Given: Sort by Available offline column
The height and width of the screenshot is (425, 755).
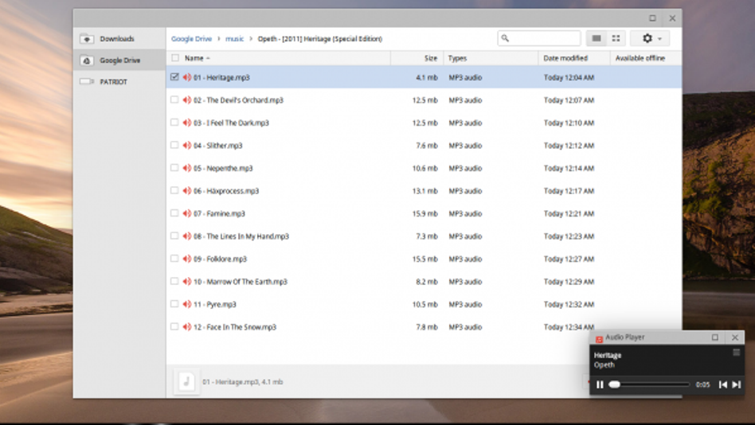Looking at the screenshot, I should (640, 58).
